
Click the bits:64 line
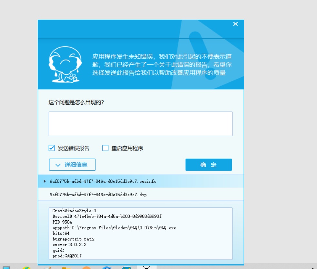tap(61, 233)
